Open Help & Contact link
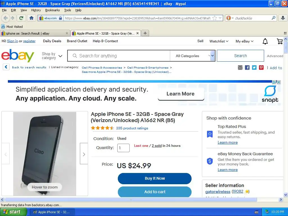This screenshot has height=216, width=288. point(105,41)
